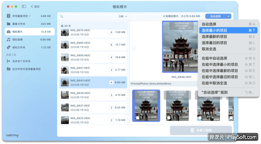Screen dimensions: 261x144
Task: Choose 选择最新的项目 from menu
Action: [x=228, y=36]
